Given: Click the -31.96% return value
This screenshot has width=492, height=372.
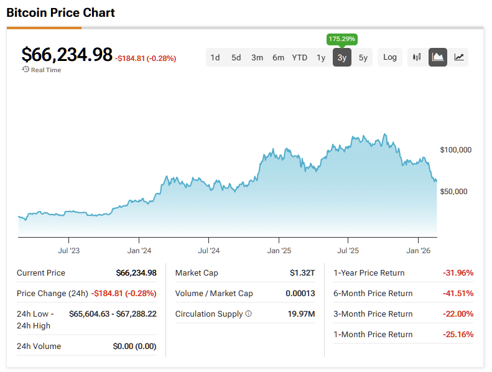Looking at the screenshot, I should pos(458,273).
